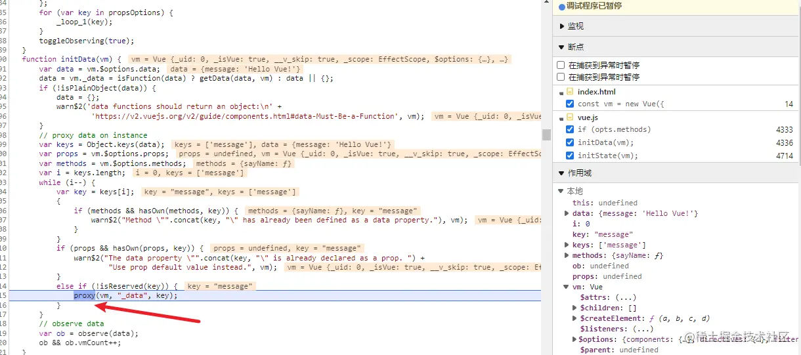Image resolution: width=801 pixels, height=355 pixels.
Task: Click the '$parent: undefined' property
Action: tap(619, 350)
